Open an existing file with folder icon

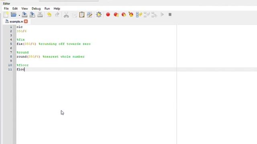click(14, 14)
